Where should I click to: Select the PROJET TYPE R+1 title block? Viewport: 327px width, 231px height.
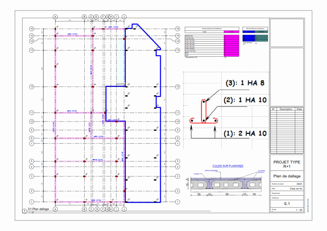pos(287,164)
